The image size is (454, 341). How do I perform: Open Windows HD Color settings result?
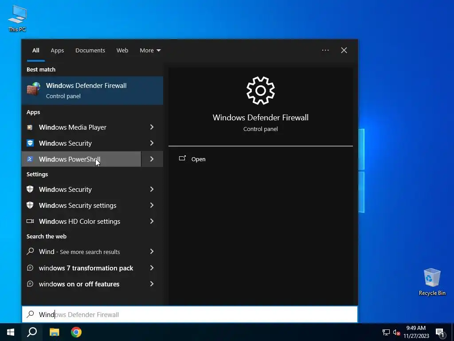tap(82, 221)
